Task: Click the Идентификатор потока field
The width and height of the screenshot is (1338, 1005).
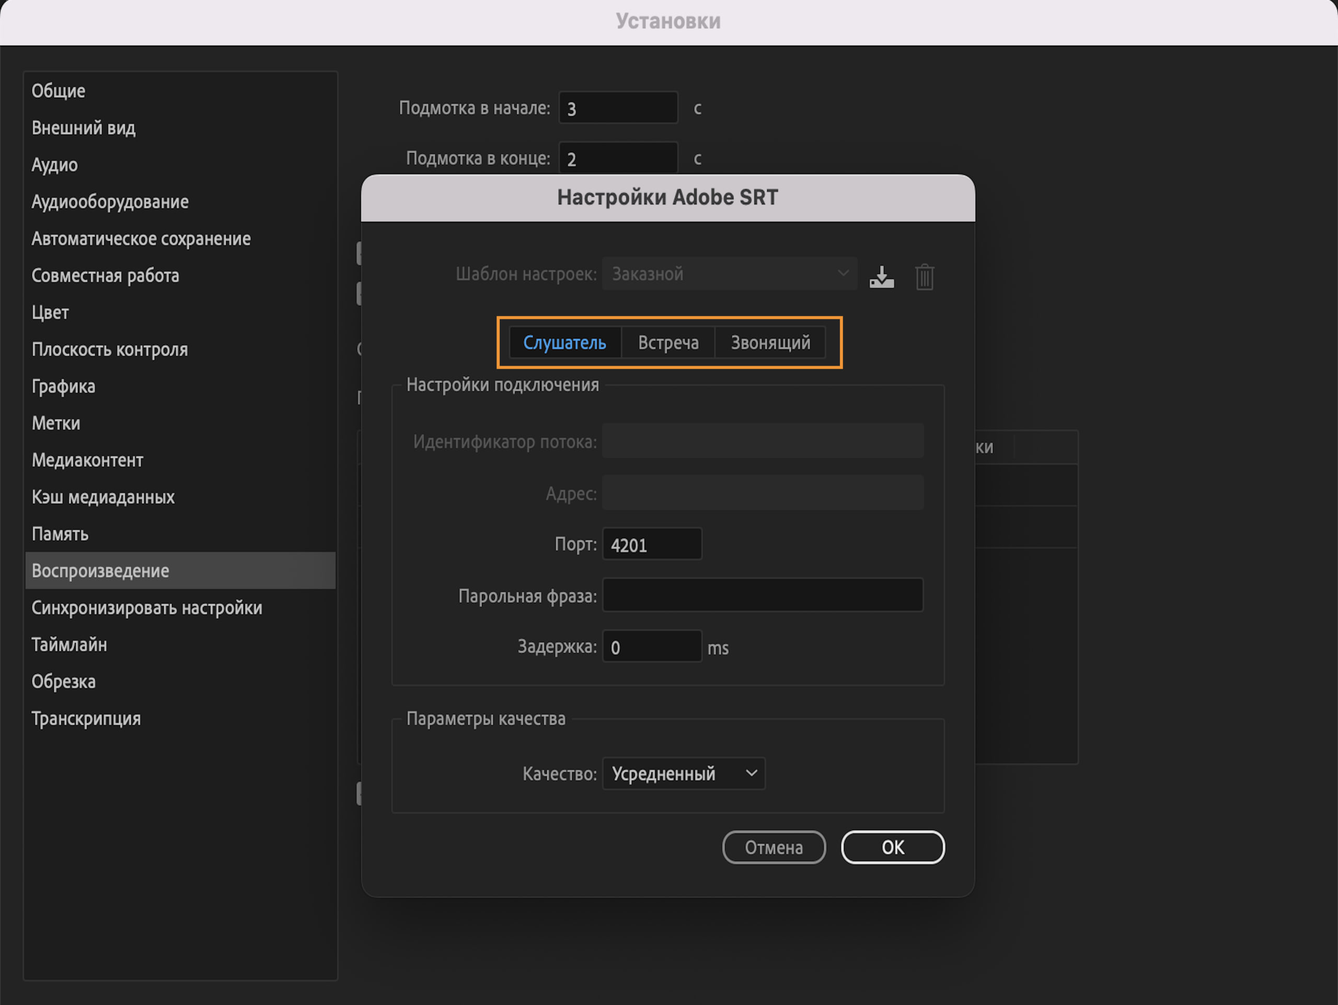Action: 763,440
